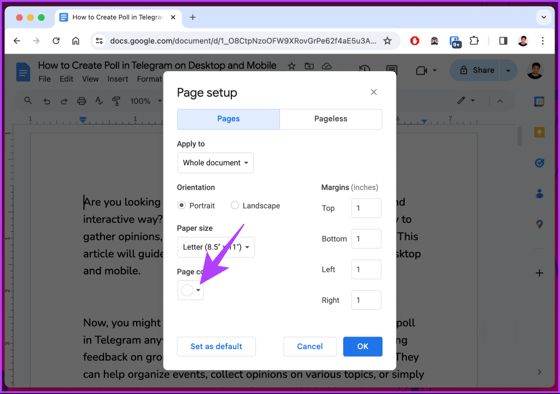Open the comments panel icon
The height and width of the screenshot is (394, 560).
pyautogui.click(x=392, y=71)
